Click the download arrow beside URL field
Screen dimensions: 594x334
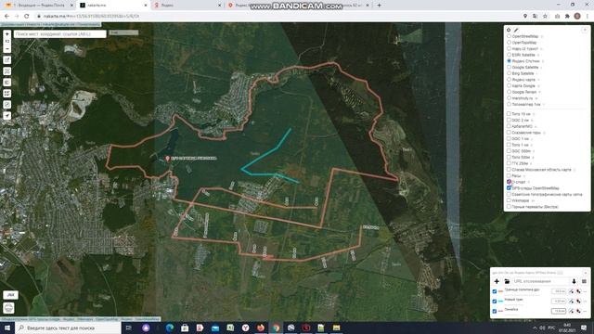coord(574,281)
